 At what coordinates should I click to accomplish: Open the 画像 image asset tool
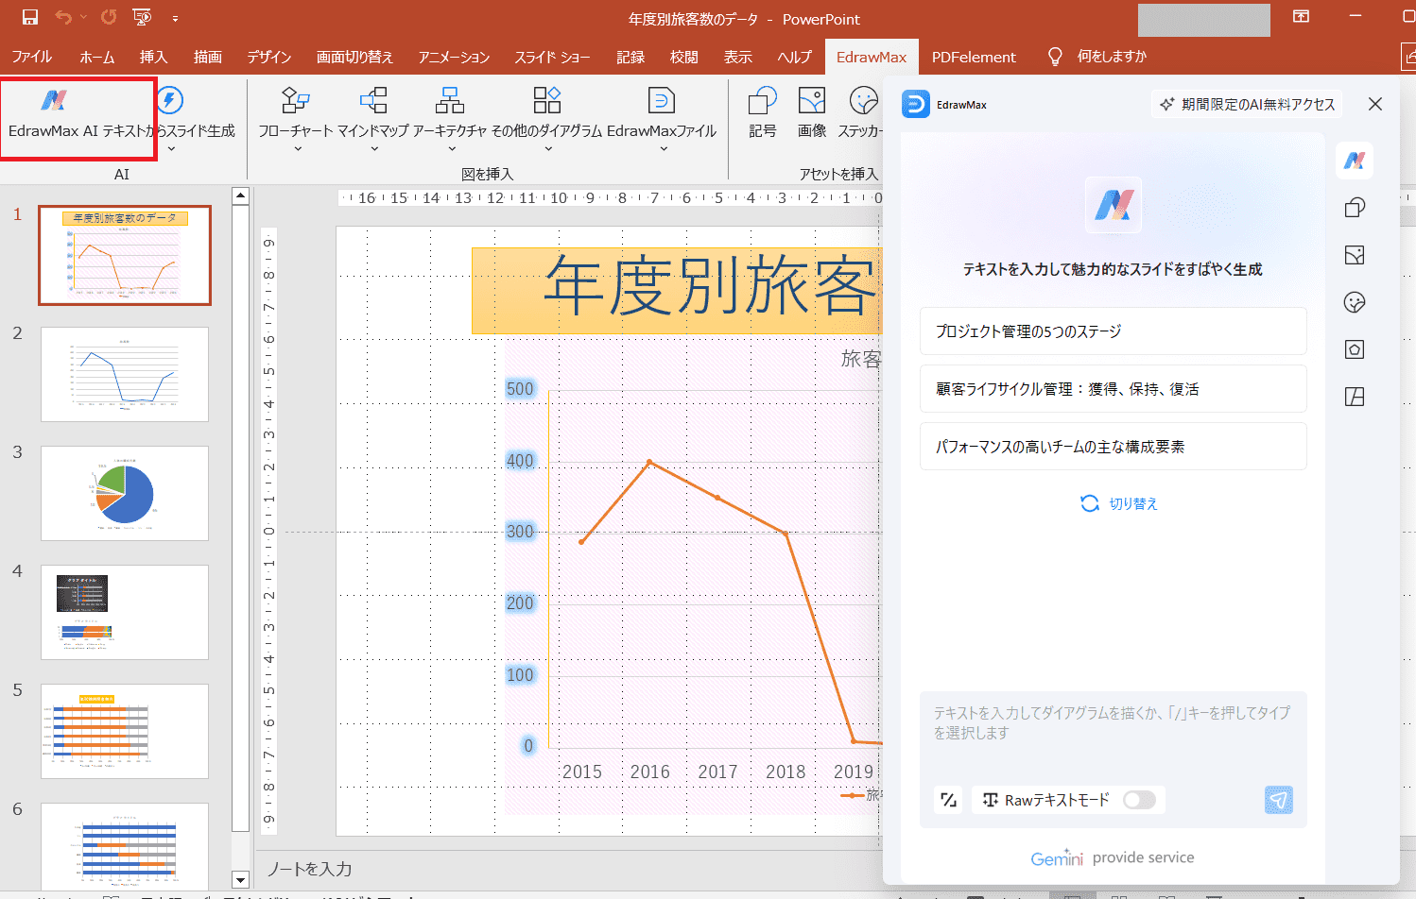pyautogui.click(x=811, y=113)
